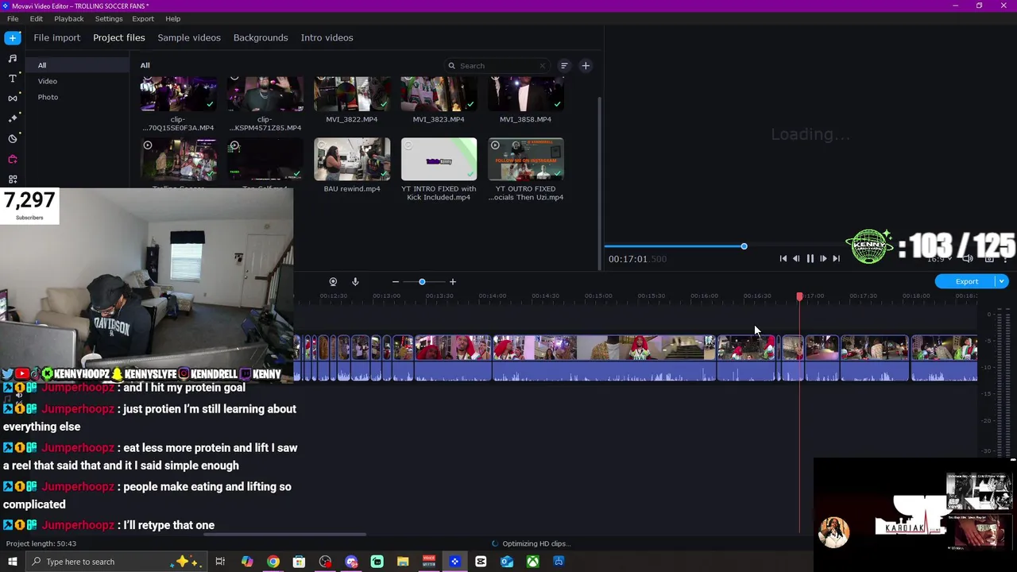Image resolution: width=1017 pixels, height=572 pixels.
Task: Click the record voiceover microphone icon
Action: coord(355,281)
